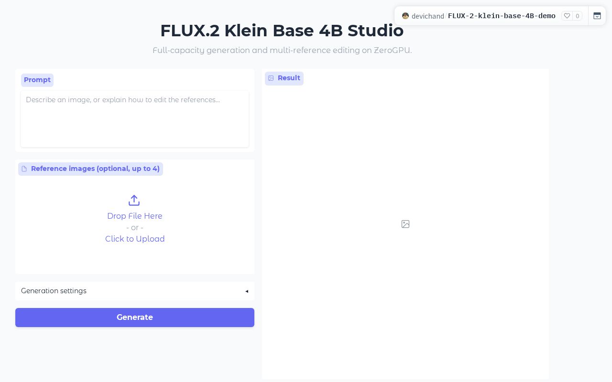Click the file icon beside Reference images
This screenshot has width=612, height=382.
click(x=24, y=169)
